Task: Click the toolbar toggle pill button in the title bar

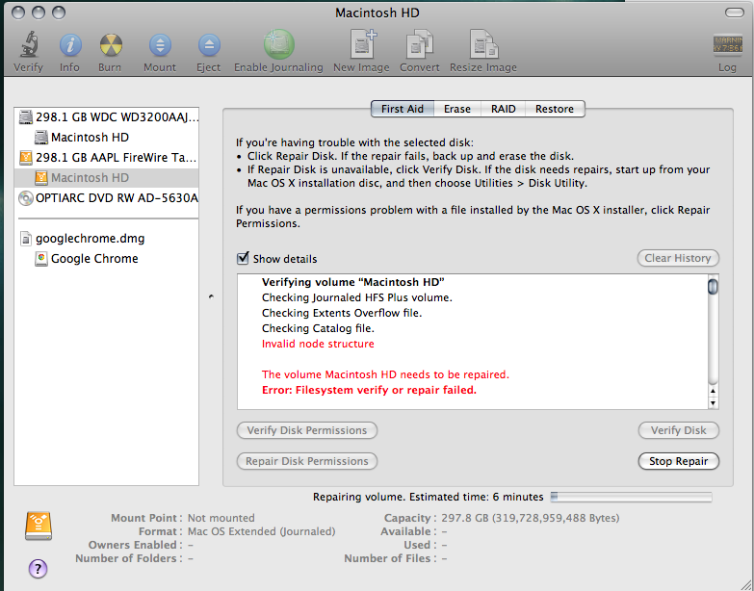Action: point(735,13)
